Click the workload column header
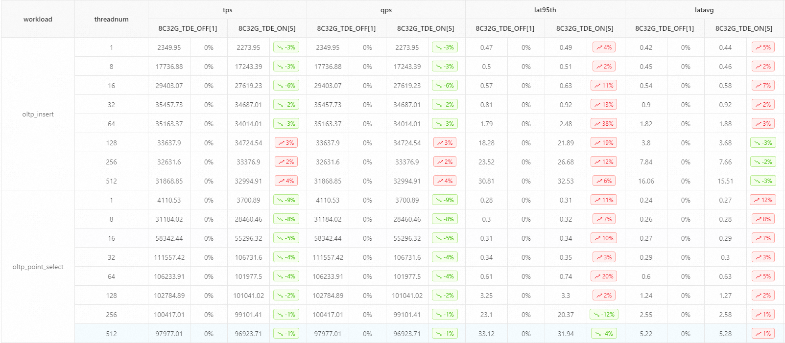 point(38,19)
